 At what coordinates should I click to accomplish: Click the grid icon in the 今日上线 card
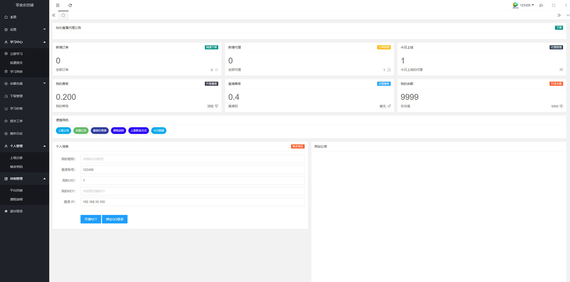coord(561,70)
